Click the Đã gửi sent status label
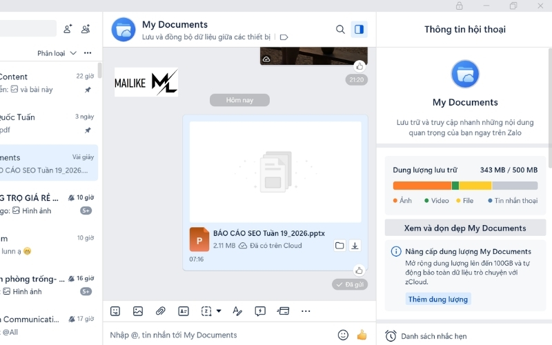This screenshot has width=552, height=345. coord(350,284)
